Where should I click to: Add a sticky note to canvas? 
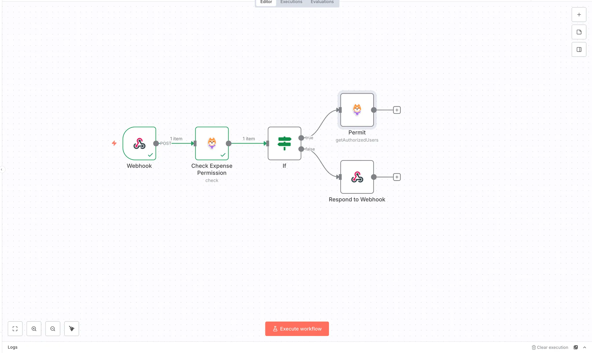579,32
